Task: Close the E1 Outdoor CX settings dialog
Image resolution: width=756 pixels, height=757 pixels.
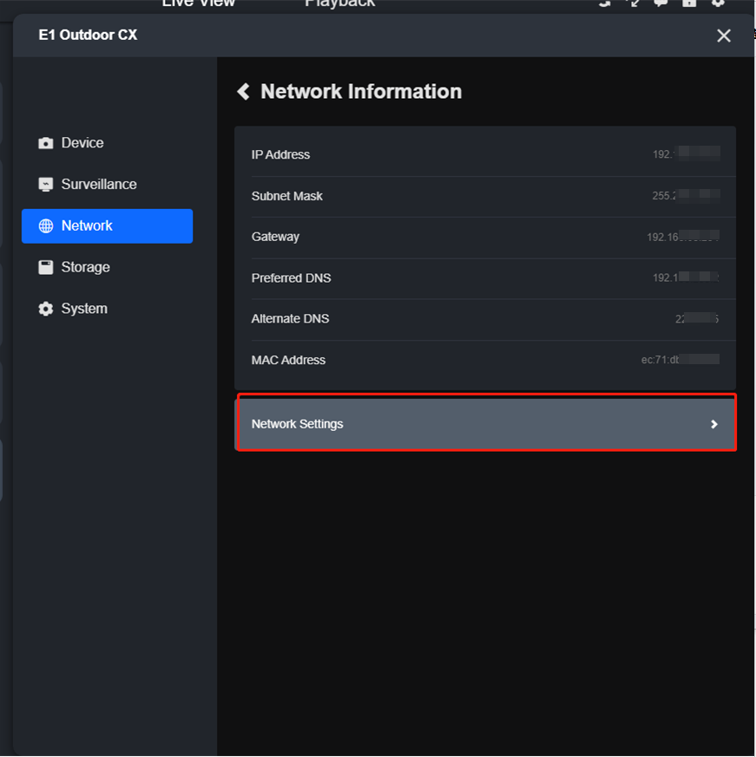Action: tap(724, 36)
